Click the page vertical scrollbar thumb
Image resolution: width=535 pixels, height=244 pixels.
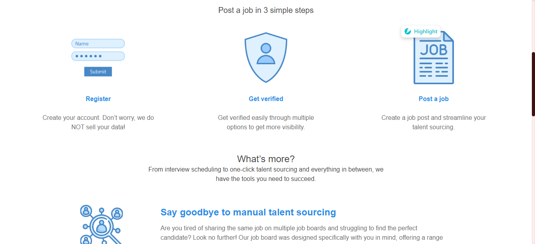533,84
